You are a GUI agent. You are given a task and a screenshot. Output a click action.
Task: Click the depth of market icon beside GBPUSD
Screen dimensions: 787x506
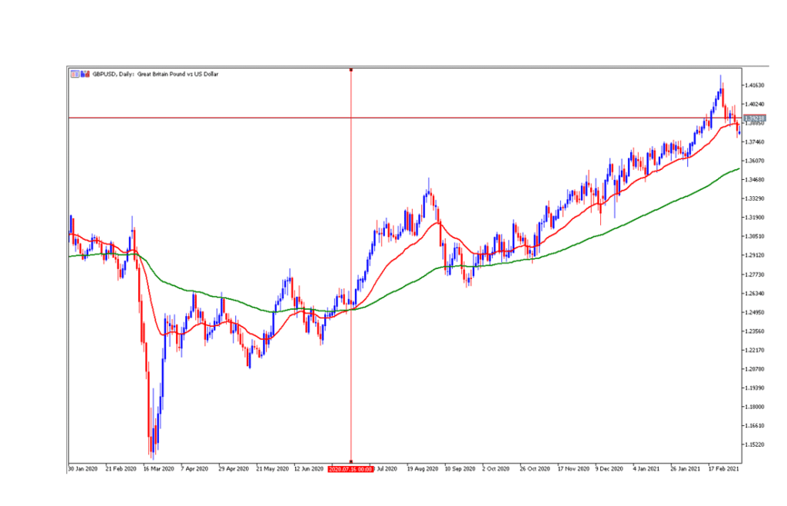coord(83,75)
